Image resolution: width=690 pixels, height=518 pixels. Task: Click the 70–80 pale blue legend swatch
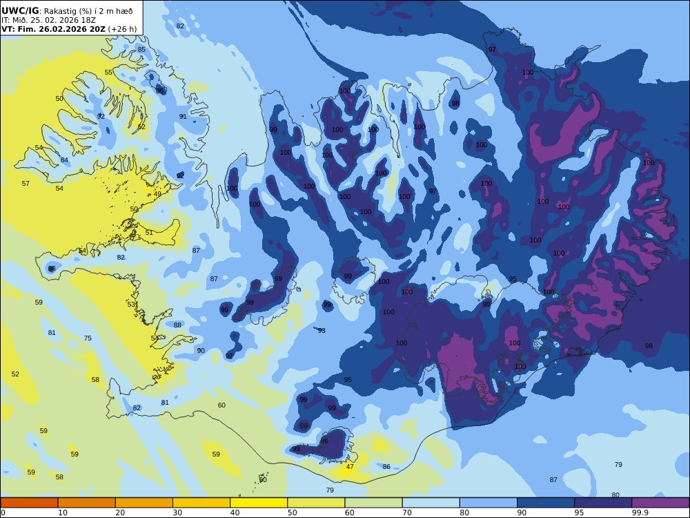point(431,503)
